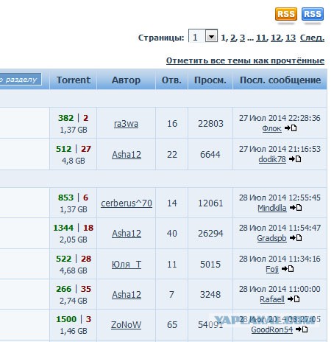334x342 pixels.
Task: Open author profile cerberus^70
Action: point(127,203)
